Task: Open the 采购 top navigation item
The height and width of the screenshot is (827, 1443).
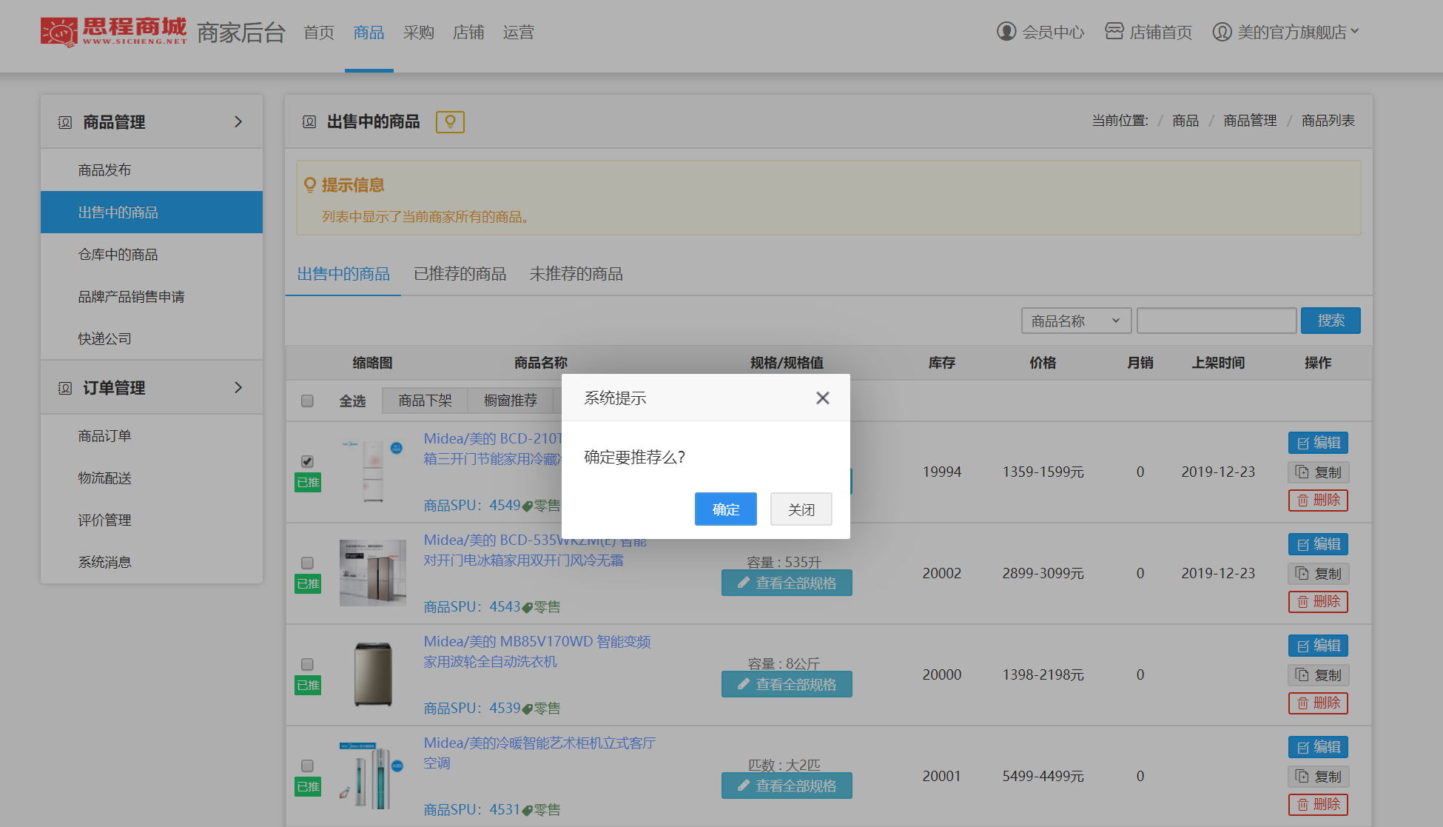Action: click(x=418, y=33)
